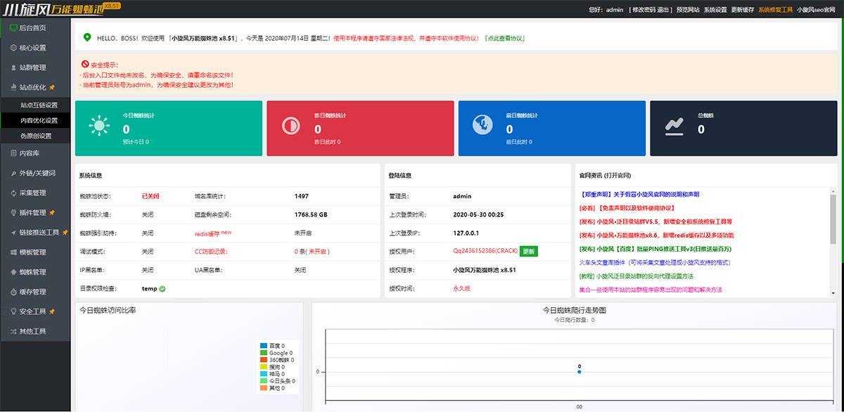Expand the 插件管理 sidebar menu

35,212
